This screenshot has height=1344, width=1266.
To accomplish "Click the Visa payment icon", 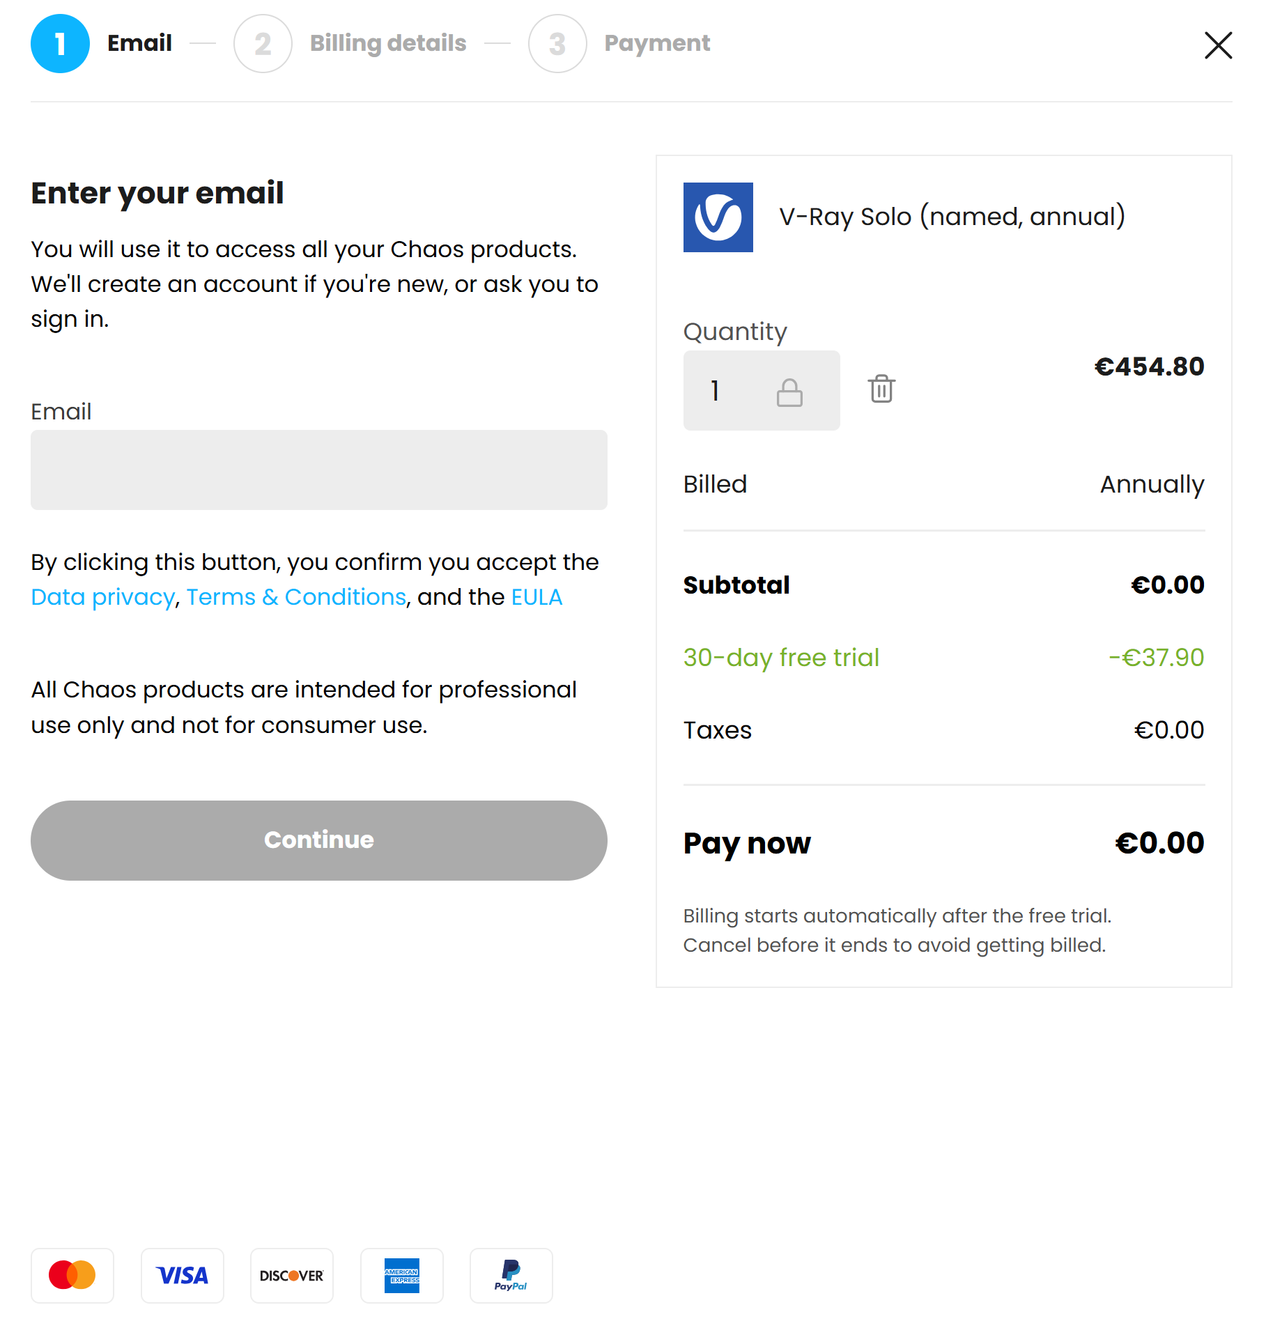I will (x=183, y=1276).
